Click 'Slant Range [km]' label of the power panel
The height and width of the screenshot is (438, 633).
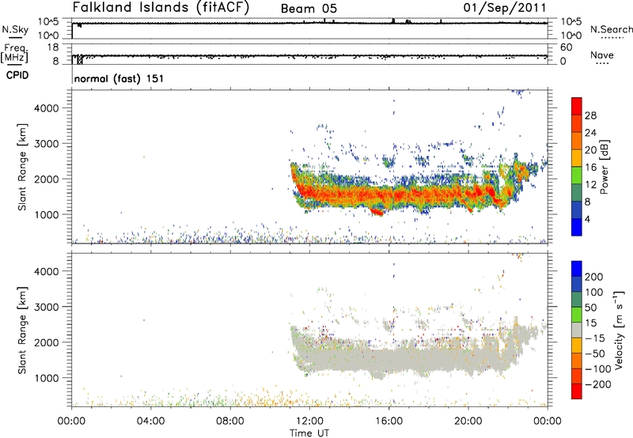tap(22, 167)
